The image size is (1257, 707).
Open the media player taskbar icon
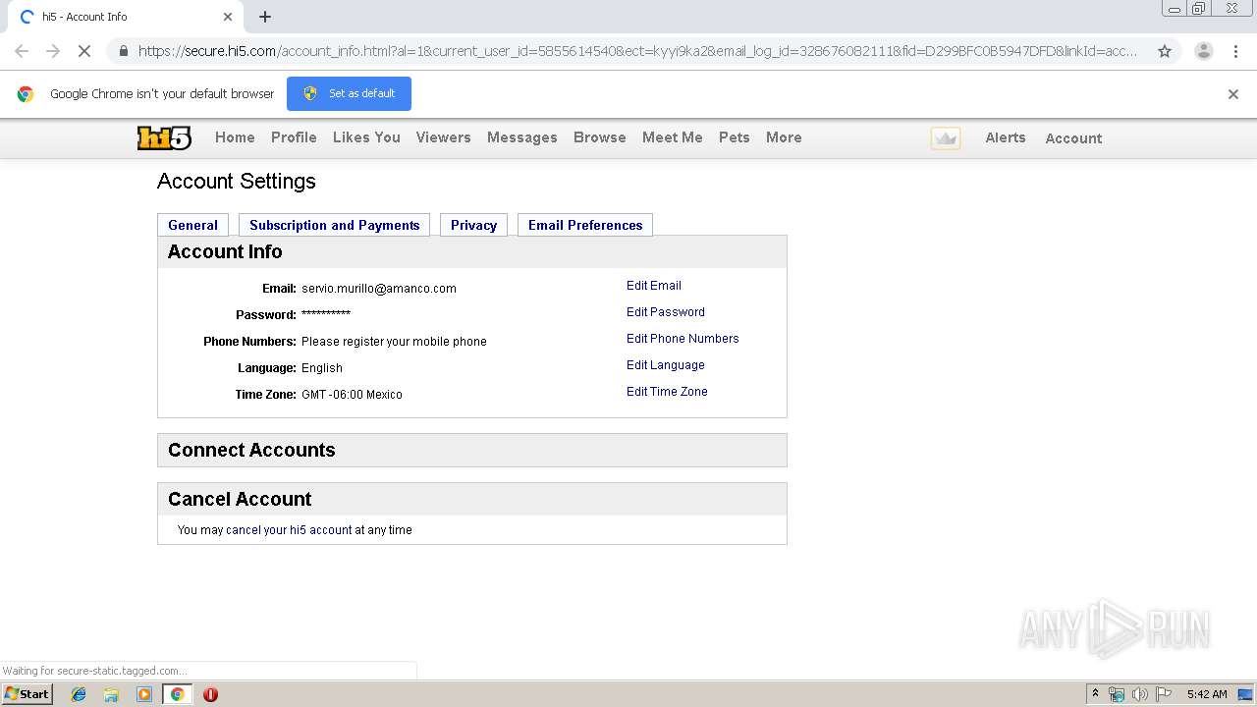point(144,694)
